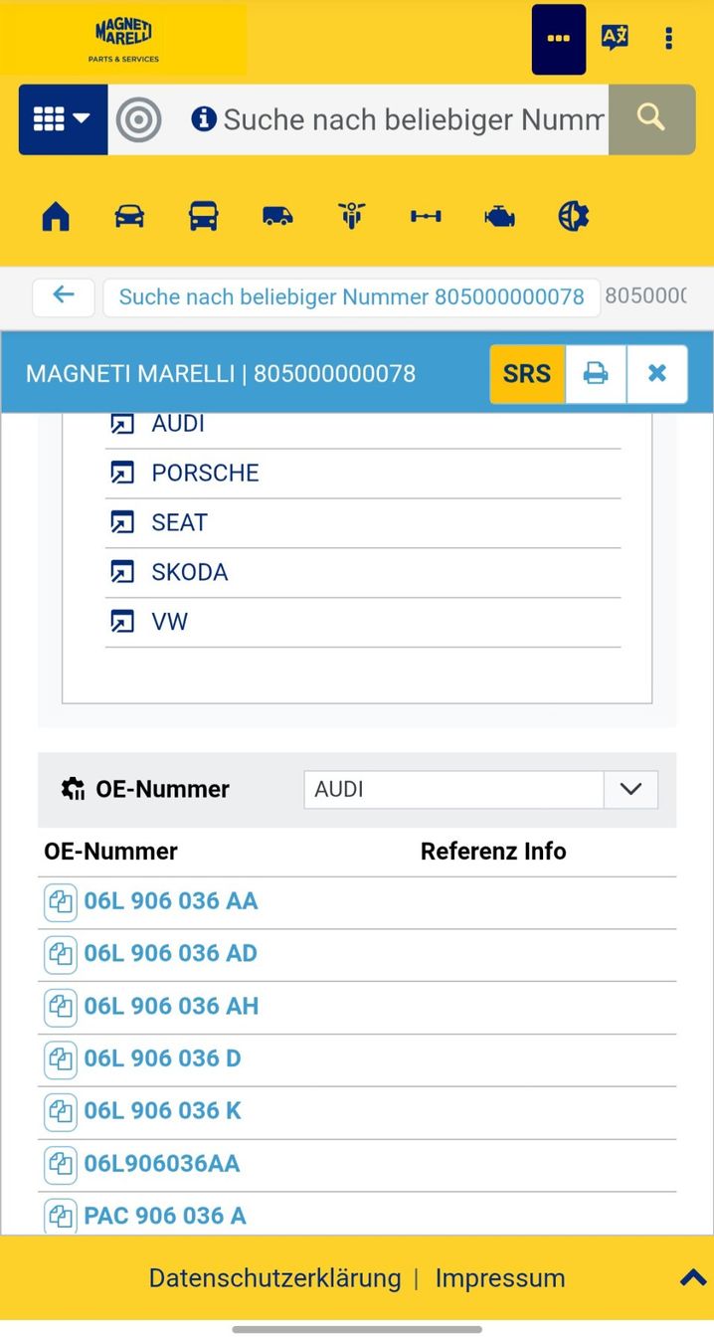Copy OE number 06L 906 036 AA

pyautogui.click(x=61, y=902)
